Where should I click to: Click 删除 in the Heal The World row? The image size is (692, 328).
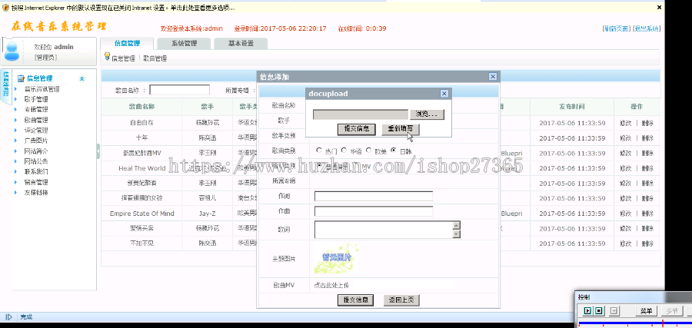[647, 168]
